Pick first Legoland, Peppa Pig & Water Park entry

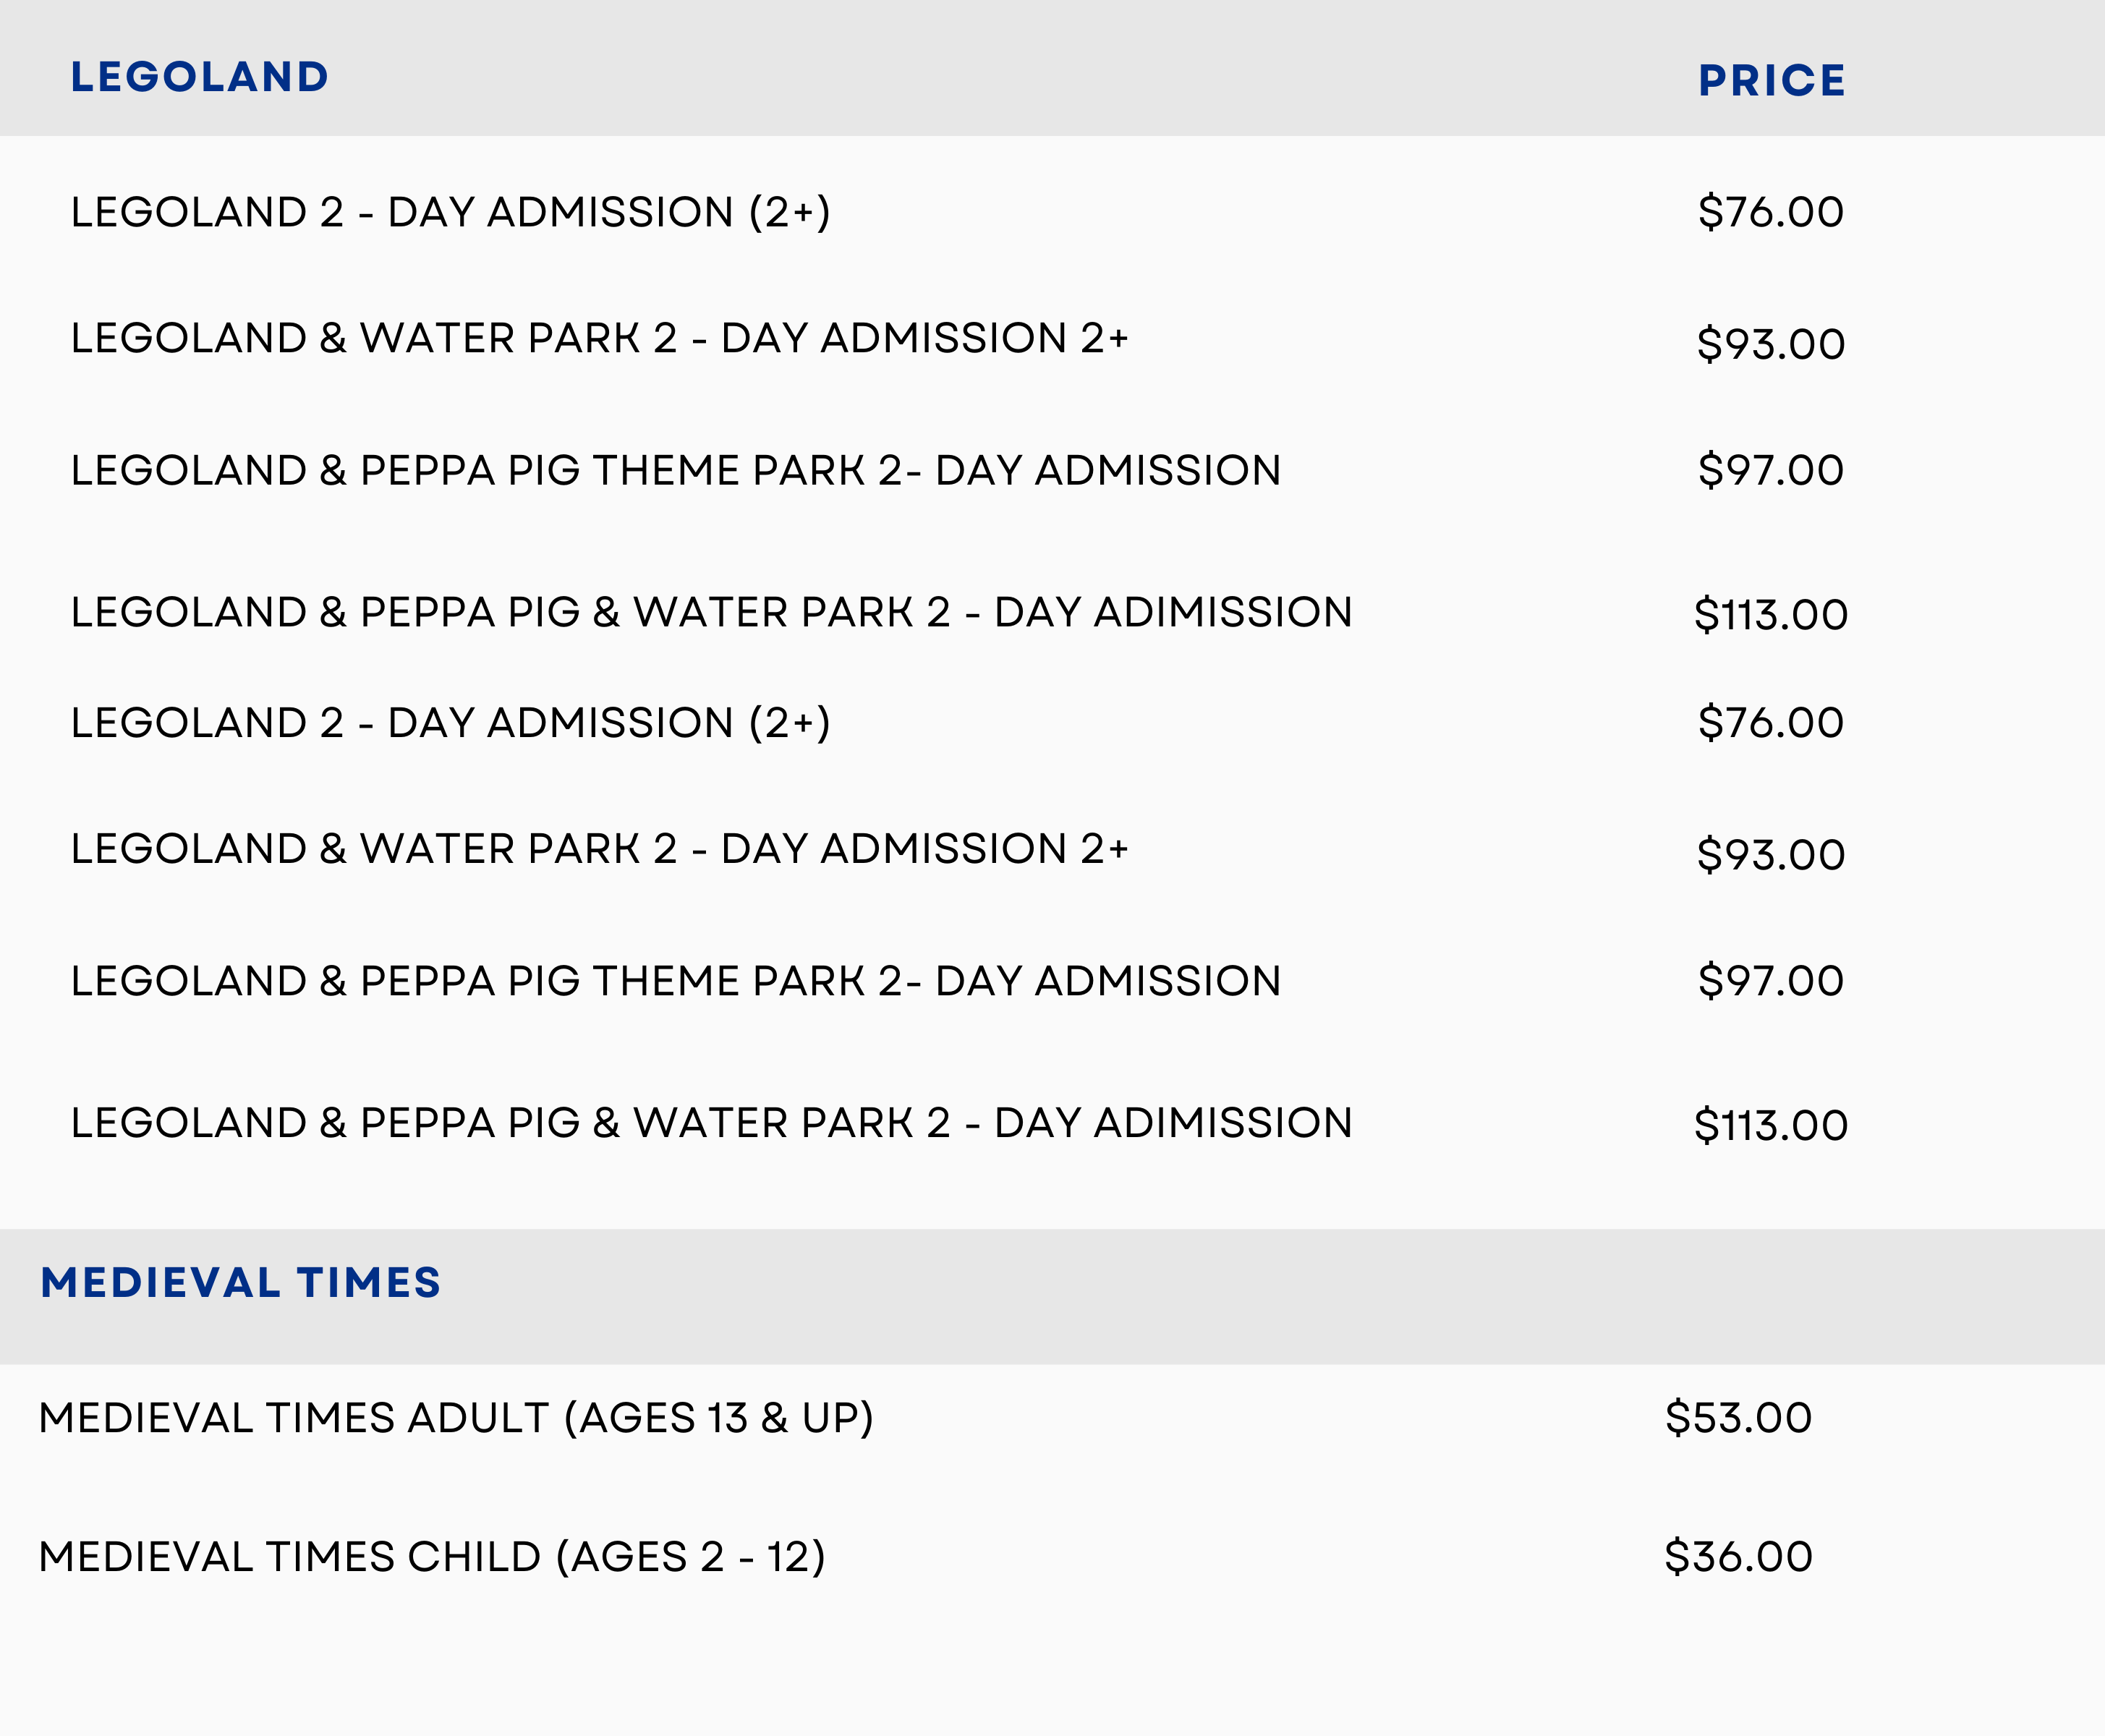click(x=711, y=612)
